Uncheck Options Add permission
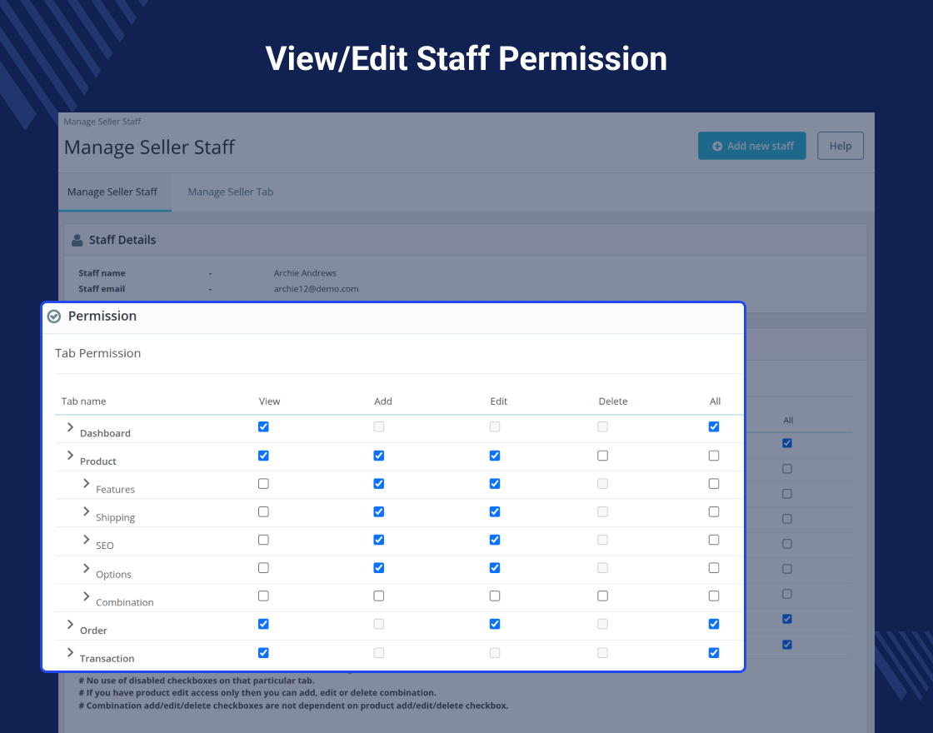This screenshot has height=733, width=933. pos(378,567)
